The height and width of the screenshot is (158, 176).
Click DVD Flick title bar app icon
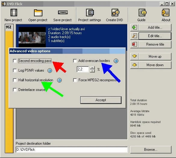[x=4, y=4]
